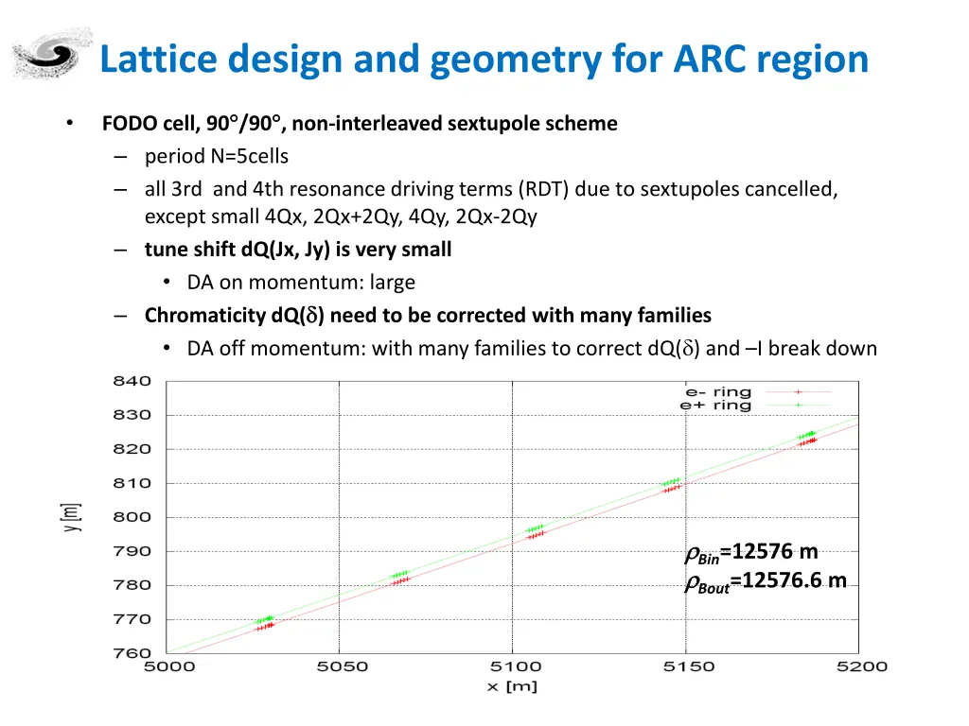Click the marker cluster near x=5068 on the plot

pos(401,578)
